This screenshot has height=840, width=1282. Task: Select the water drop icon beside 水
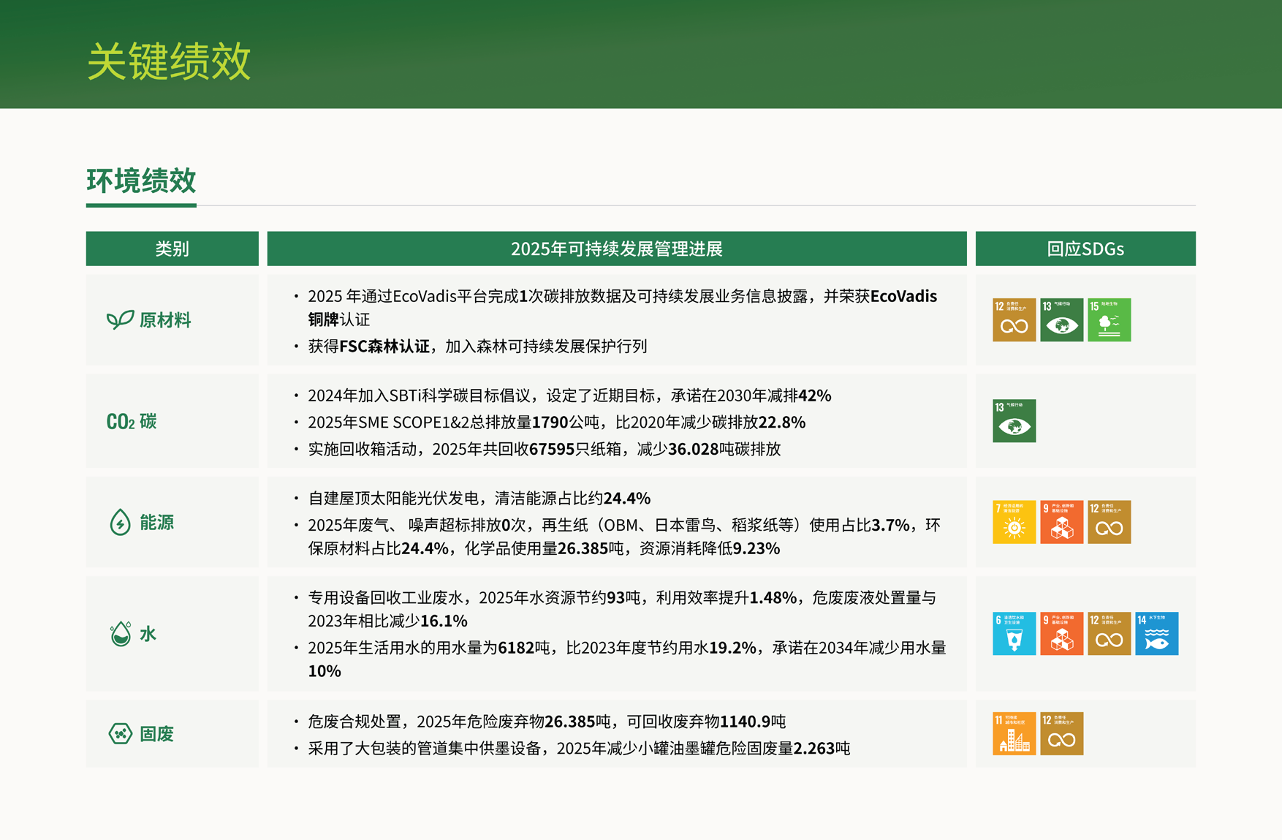[120, 634]
